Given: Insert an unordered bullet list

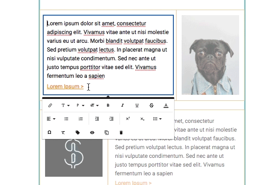Looking at the screenshot, I should [66, 119].
